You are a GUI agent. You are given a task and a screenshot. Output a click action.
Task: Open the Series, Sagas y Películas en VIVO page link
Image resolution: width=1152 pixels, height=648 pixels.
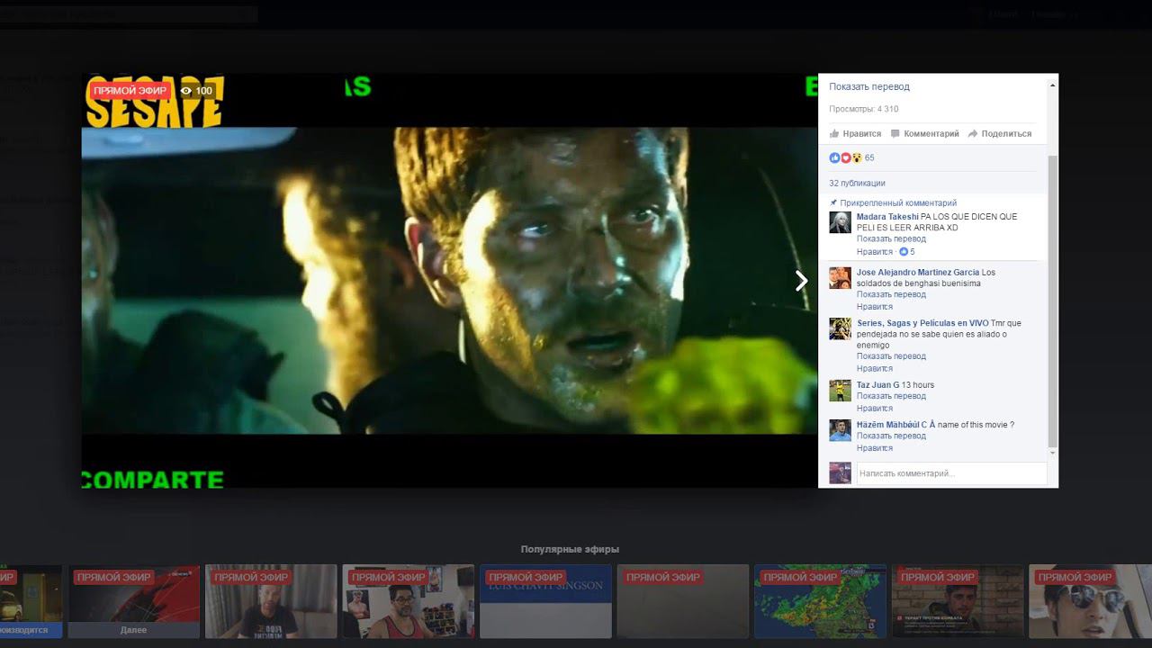922,323
